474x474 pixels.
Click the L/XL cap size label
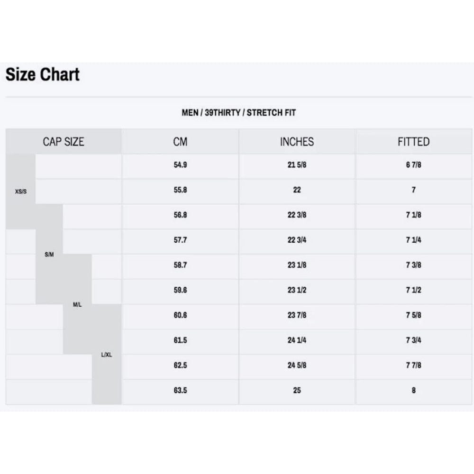tap(107, 355)
